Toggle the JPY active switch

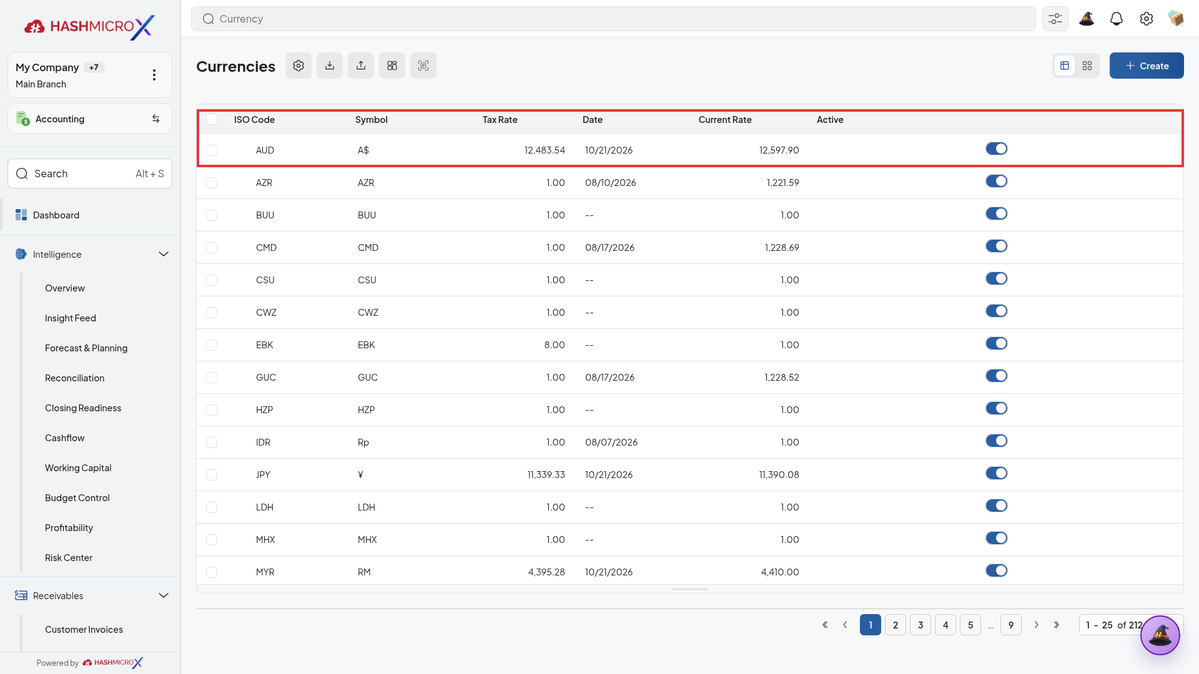point(997,473)
